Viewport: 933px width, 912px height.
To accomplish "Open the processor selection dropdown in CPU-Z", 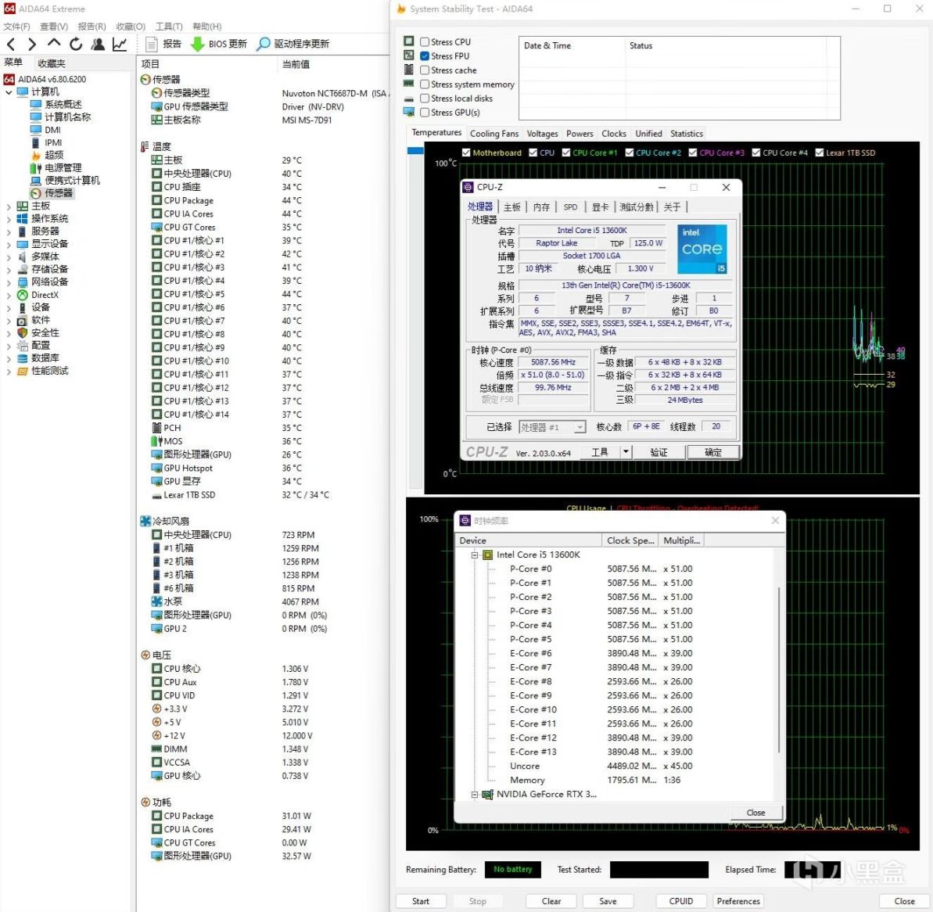I will 580,428.
